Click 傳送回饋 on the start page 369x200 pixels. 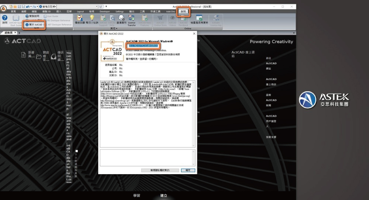(x=58, y=56)
